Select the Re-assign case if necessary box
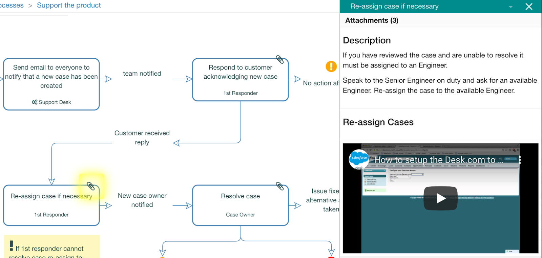The width and height of the screenshot is (542, 258). point(51,205)
